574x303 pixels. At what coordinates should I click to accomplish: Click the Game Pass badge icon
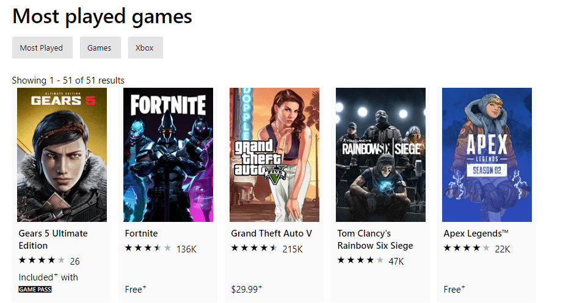[35, 290]
